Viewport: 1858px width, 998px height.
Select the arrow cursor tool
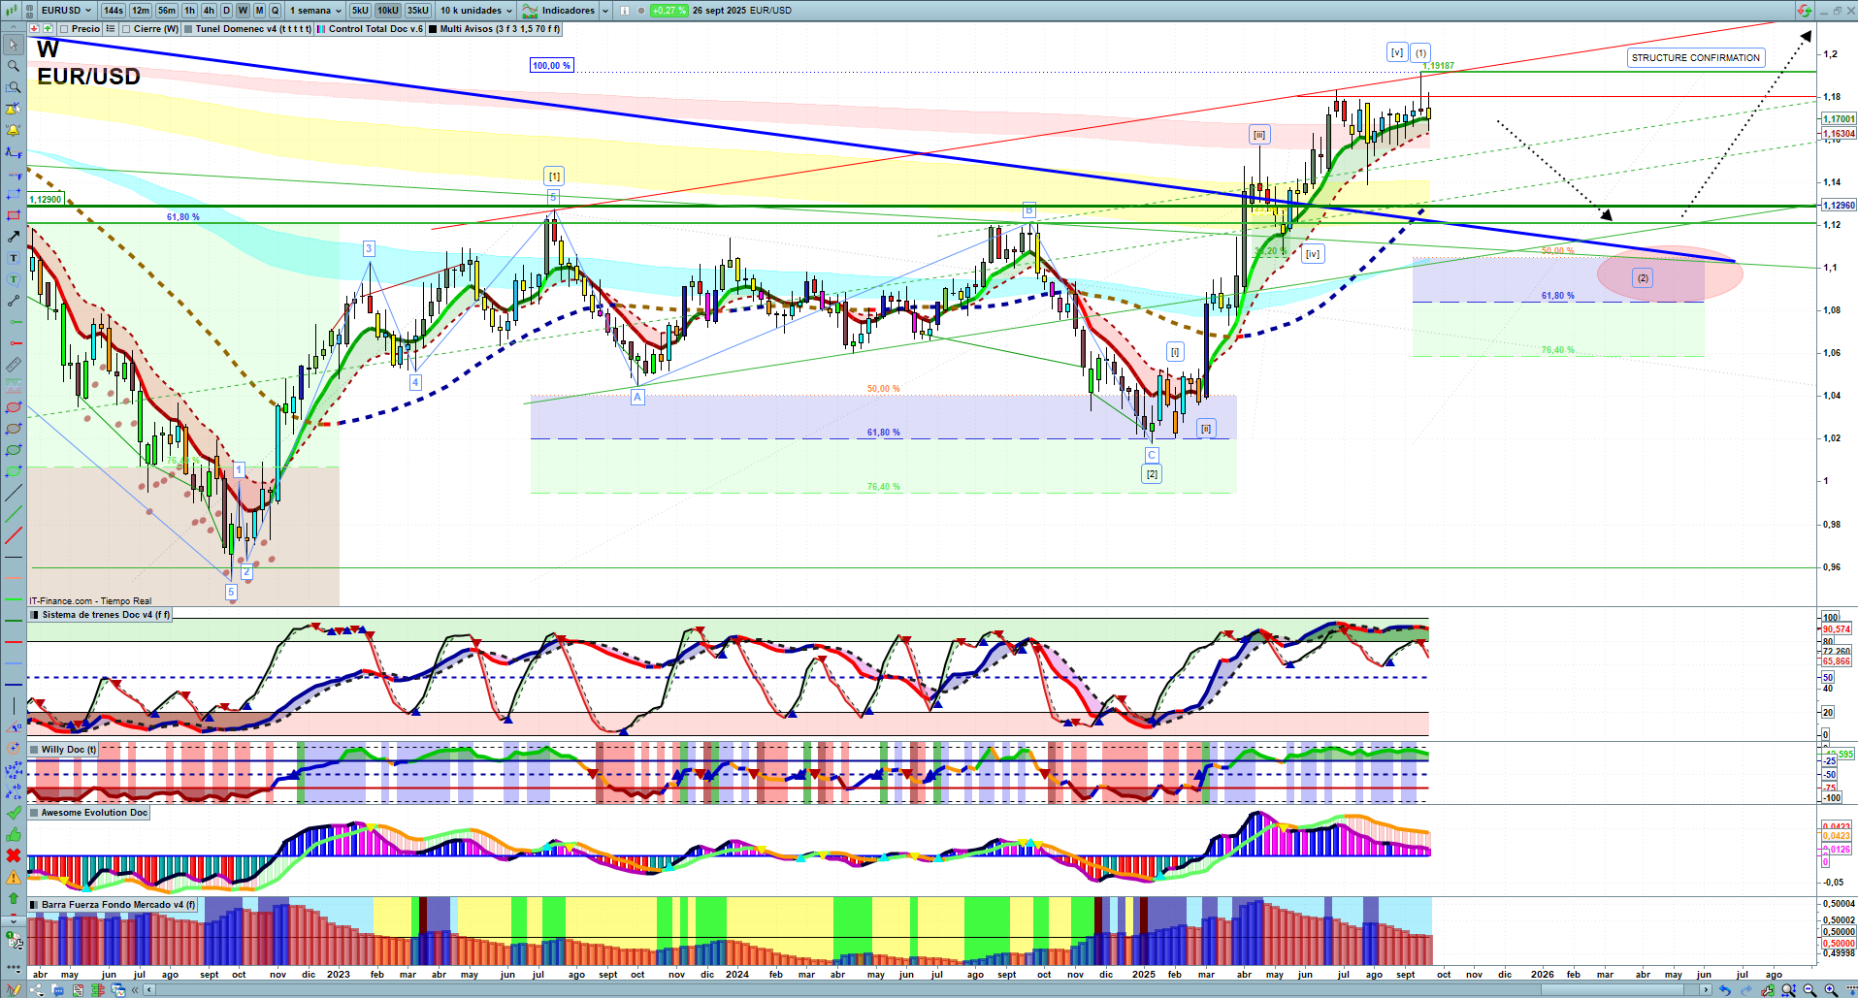[x=14, y=45]
